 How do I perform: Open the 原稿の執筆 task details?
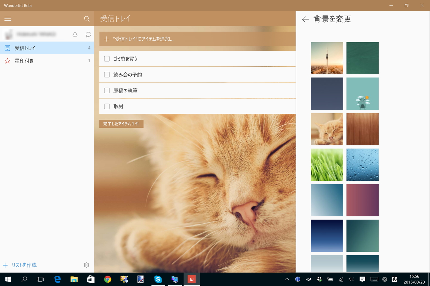[x=198, y=90]
